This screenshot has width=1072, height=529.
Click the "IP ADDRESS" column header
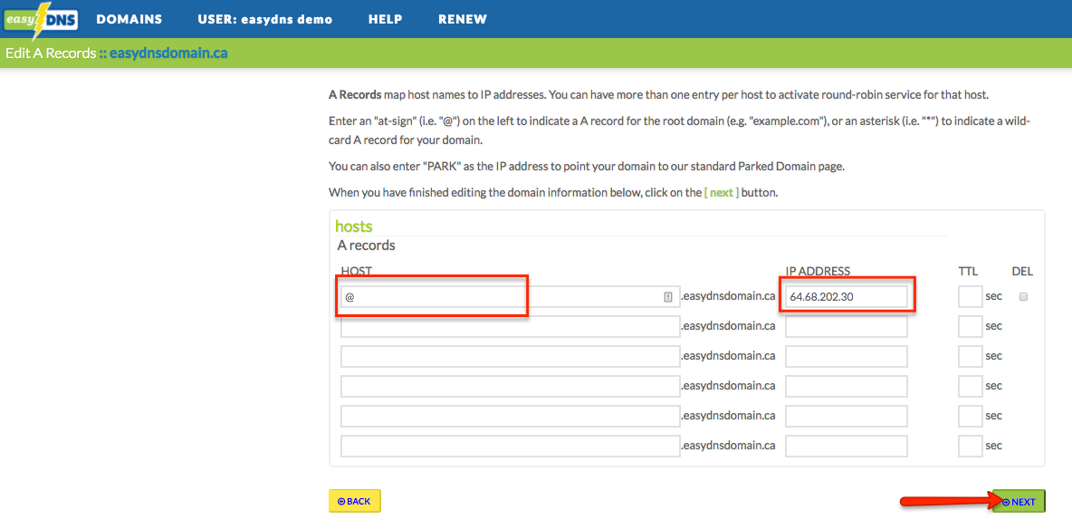pyautogui.click(x=818, y=272)
